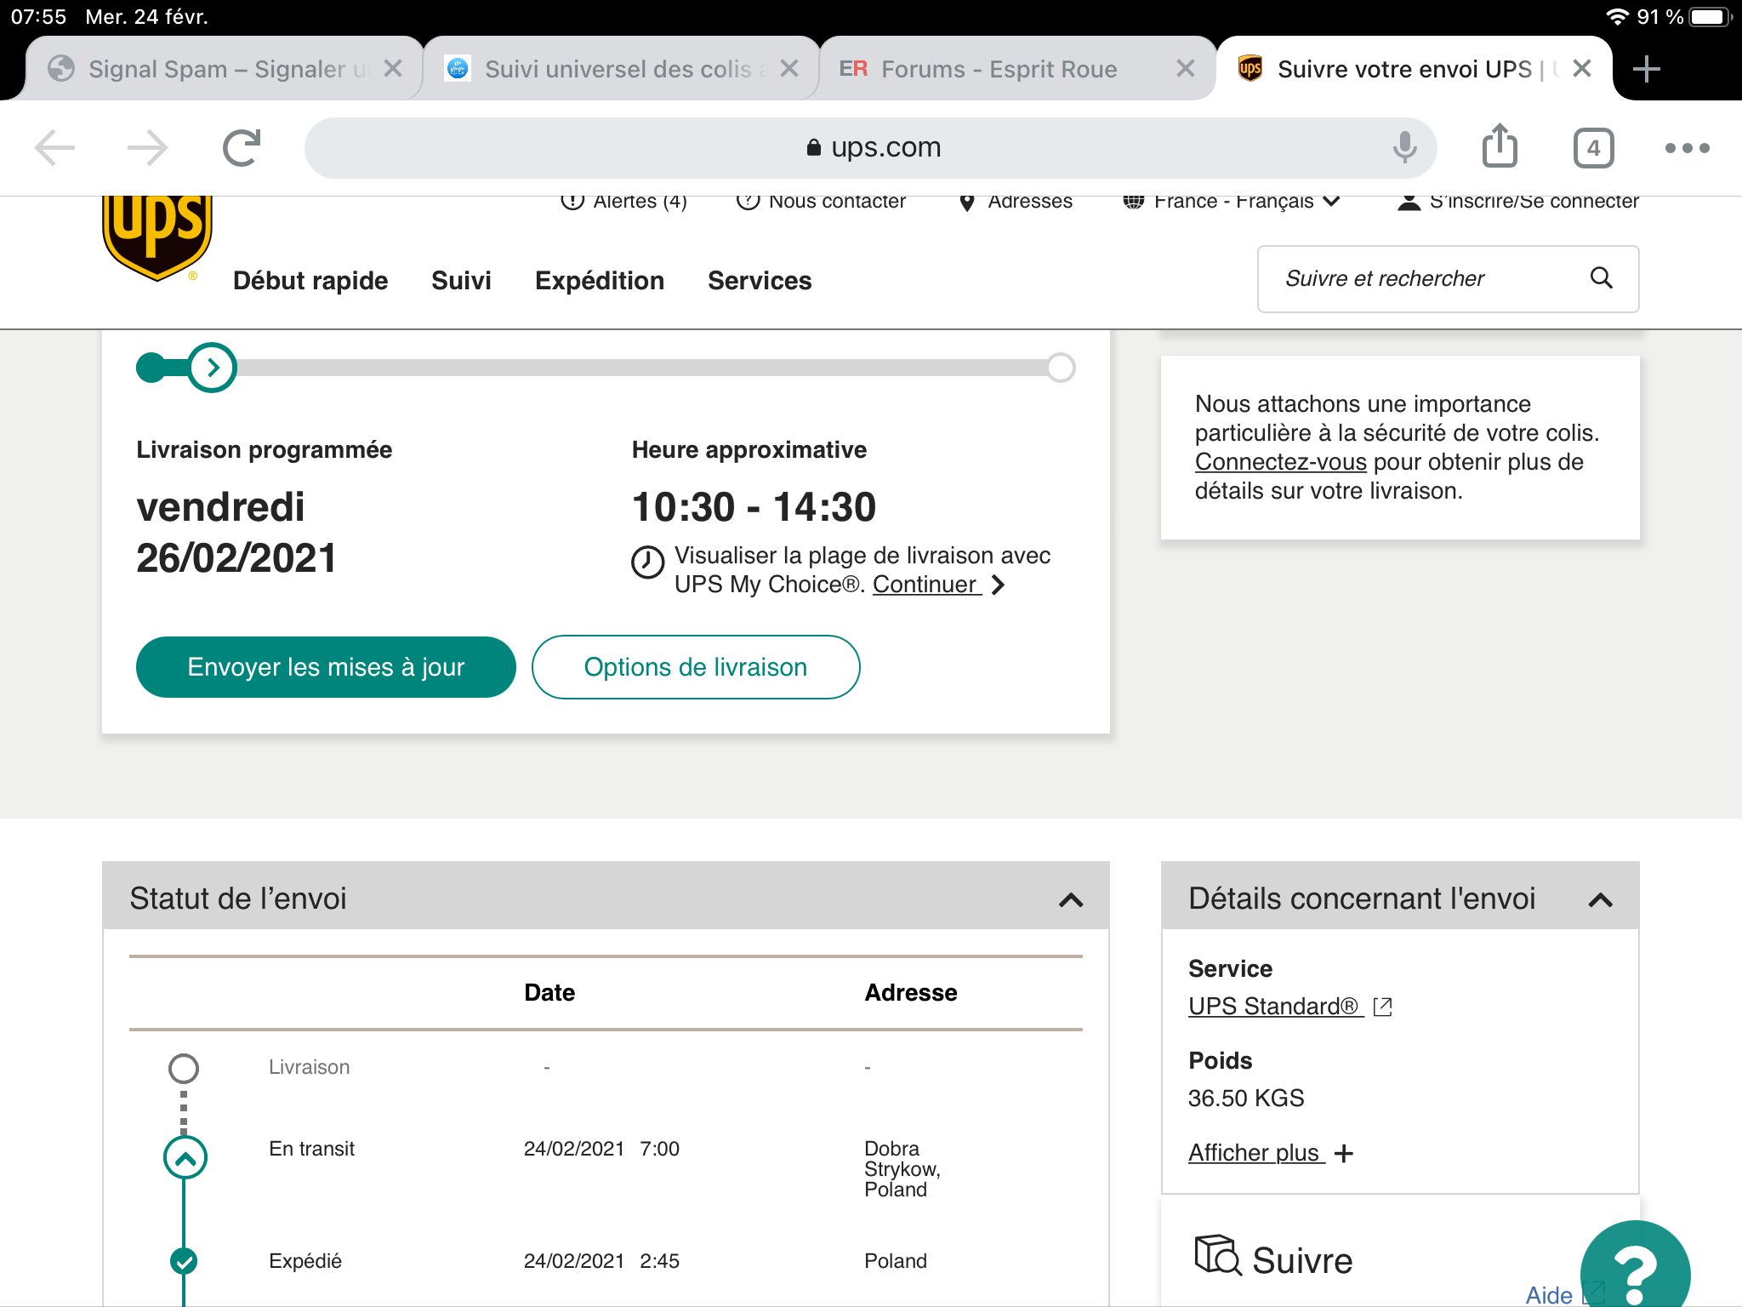Close the Forums - Esprit Roue tab
The width and height of the screenshot is (1742, 1307).
(1186, 68)
